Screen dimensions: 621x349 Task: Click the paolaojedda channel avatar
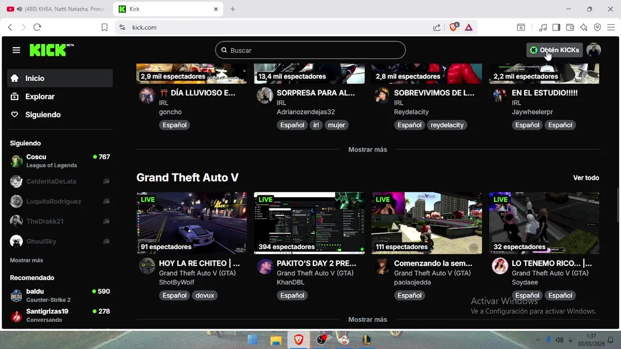pos(382,266)
